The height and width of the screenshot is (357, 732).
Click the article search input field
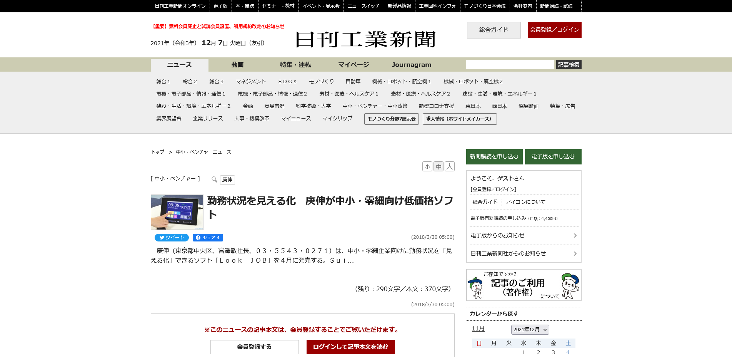510,64
